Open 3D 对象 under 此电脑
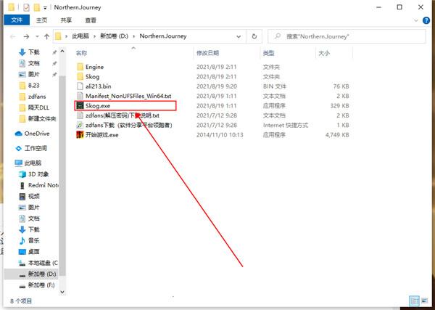Screen dimensions: 435x310 click(38, 174)
